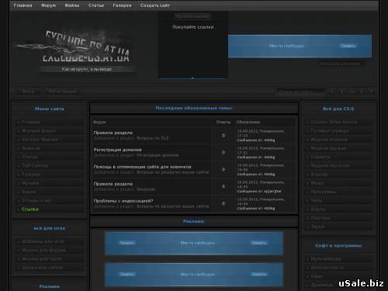Open Статьи in the top navigation bar
This screenshot has height=291, width=388.
point(96,5)
